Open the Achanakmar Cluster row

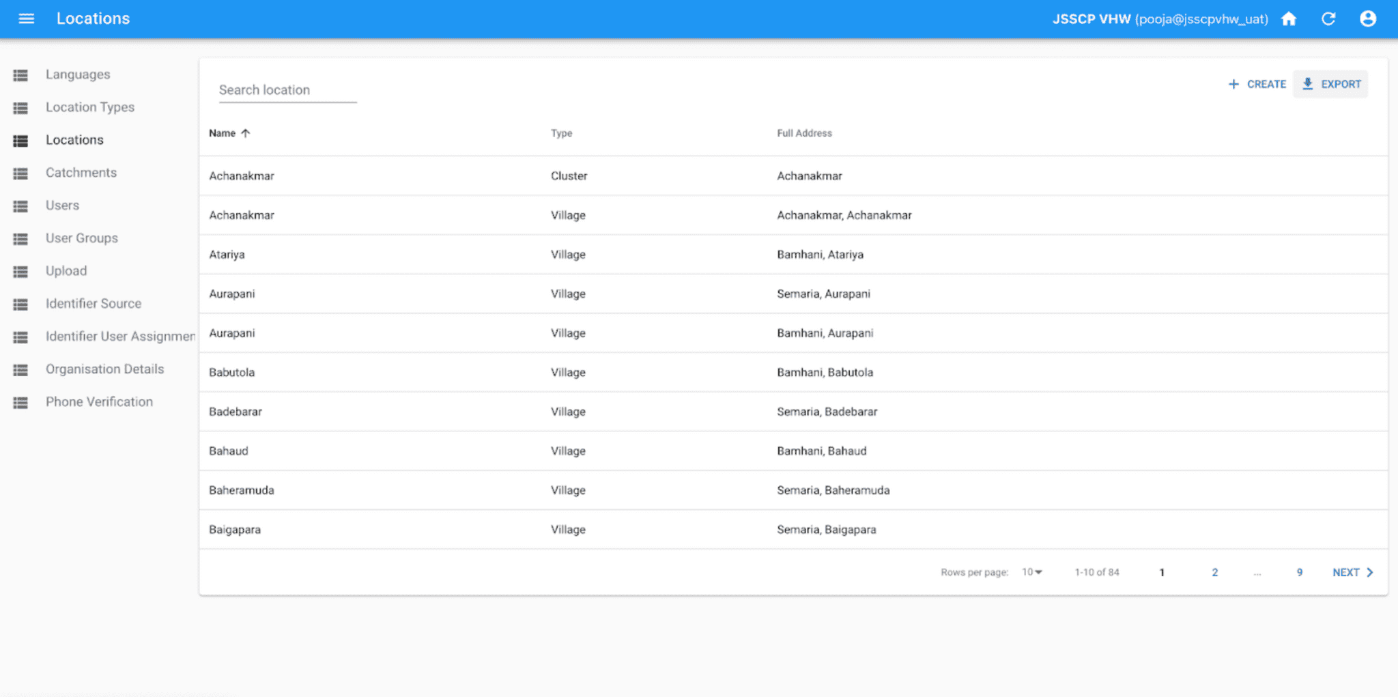click(x=793, y=176)
